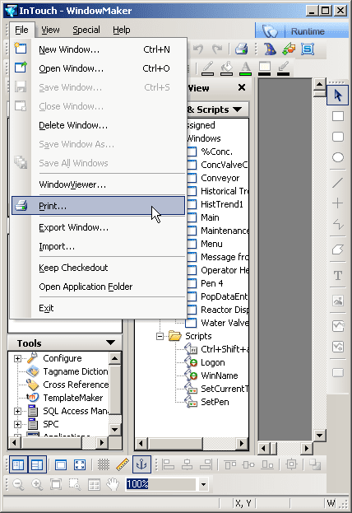Close the Application View panel

pyautogui.click(x=242, y=87)
